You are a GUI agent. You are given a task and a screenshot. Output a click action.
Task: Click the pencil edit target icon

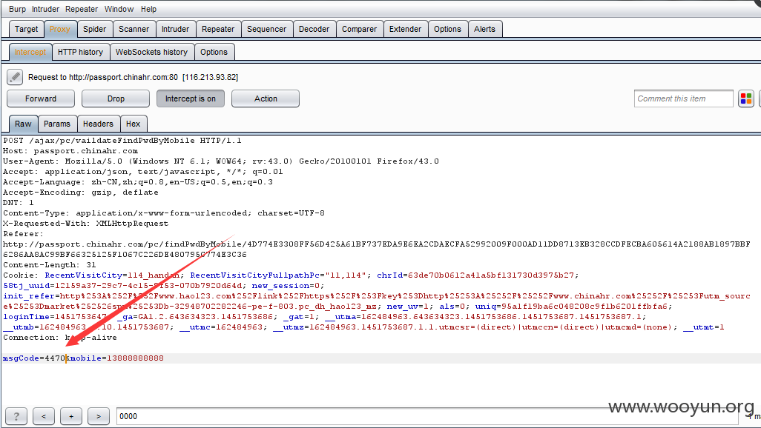[x=15, y=77]
